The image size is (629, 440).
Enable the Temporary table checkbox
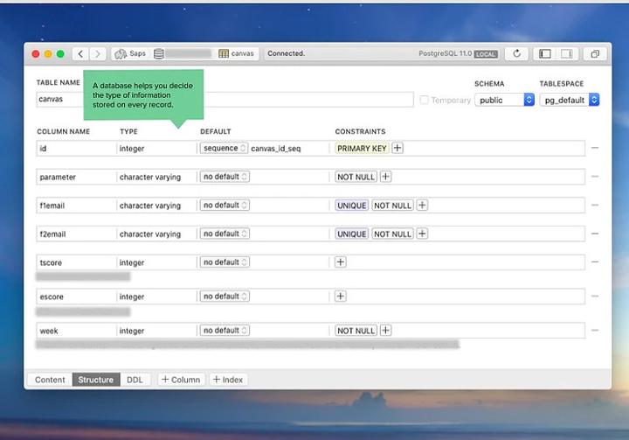point(424,100)
